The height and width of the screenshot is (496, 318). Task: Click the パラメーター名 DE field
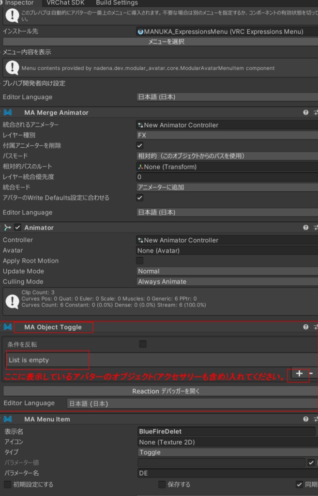(227, 473)
